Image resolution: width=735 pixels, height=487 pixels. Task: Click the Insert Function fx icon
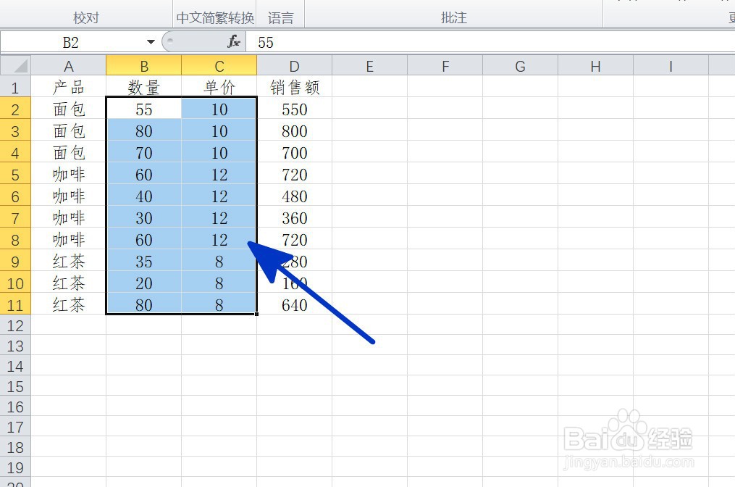(x=233, y=42)
